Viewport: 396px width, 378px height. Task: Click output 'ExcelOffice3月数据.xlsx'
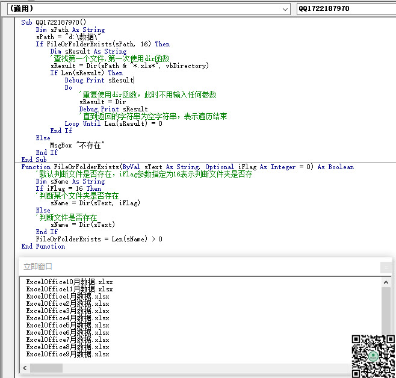coord(67,311)
